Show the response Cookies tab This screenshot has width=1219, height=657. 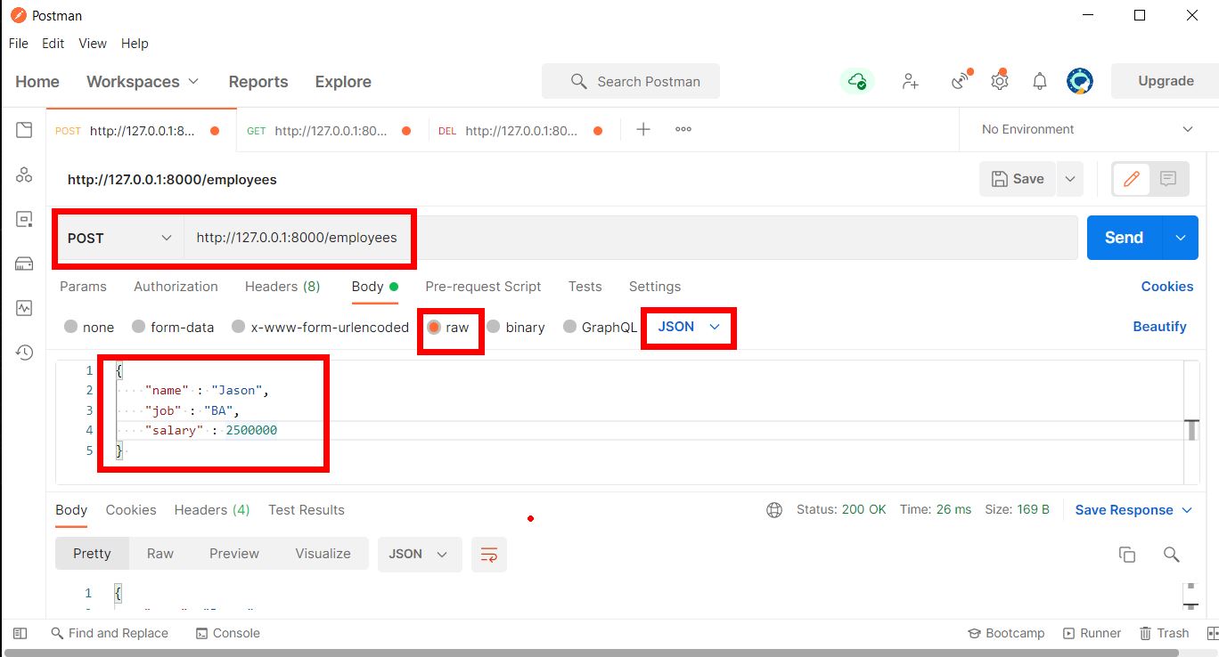tap(131, 510)
